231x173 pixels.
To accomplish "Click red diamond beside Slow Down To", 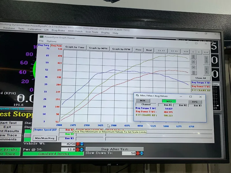I will pyautogui.click(x=138, y=153).
